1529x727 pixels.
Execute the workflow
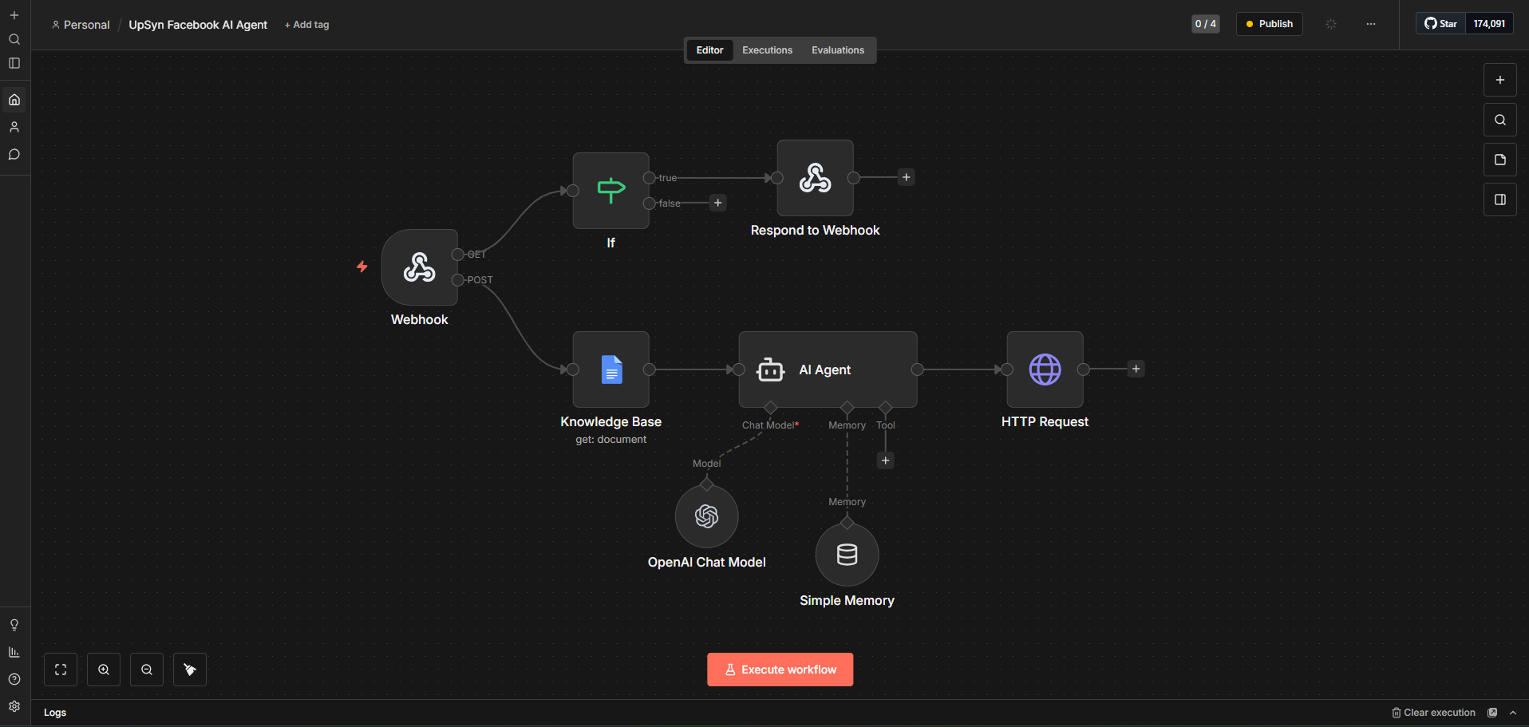pyautogui.click(x=779, y=669)
